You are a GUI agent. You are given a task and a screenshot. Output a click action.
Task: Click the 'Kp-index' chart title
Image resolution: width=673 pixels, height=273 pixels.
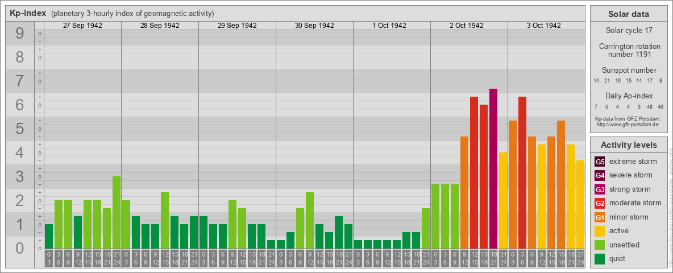28,13
